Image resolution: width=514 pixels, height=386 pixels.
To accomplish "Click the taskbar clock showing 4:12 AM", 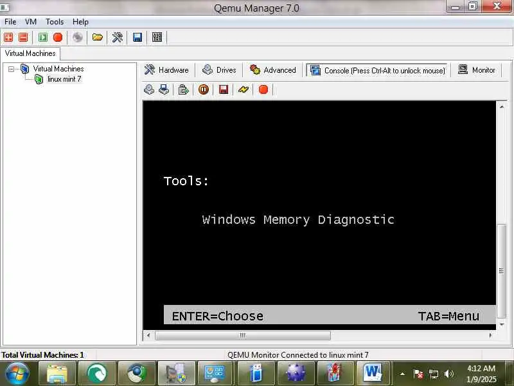I will (481, 374).
